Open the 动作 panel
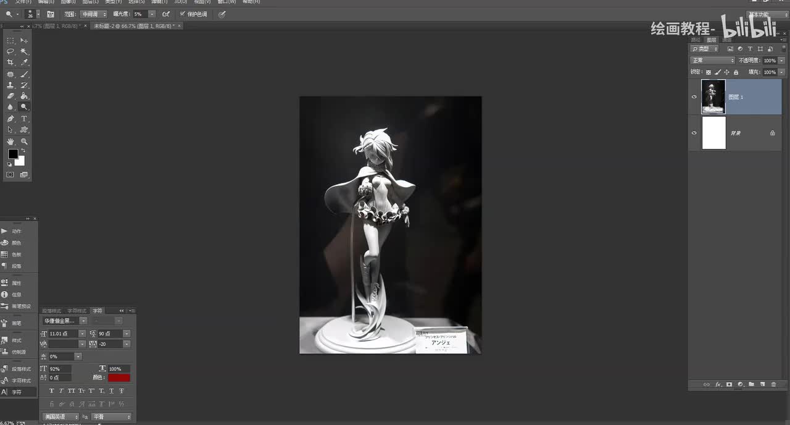 point(17,231)
